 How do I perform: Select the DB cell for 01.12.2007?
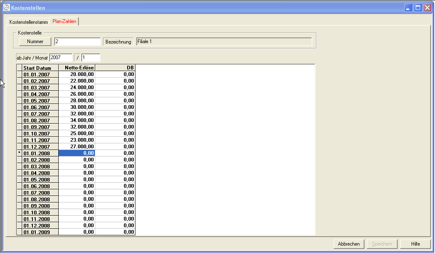[115, 147]
